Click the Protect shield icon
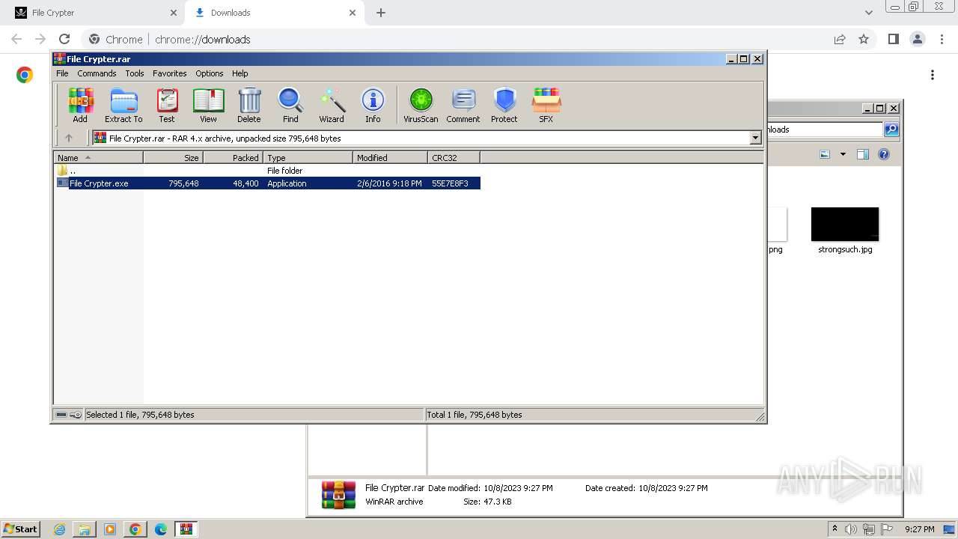Viewport: 958px width, 539px height. [x=504, y=105]
